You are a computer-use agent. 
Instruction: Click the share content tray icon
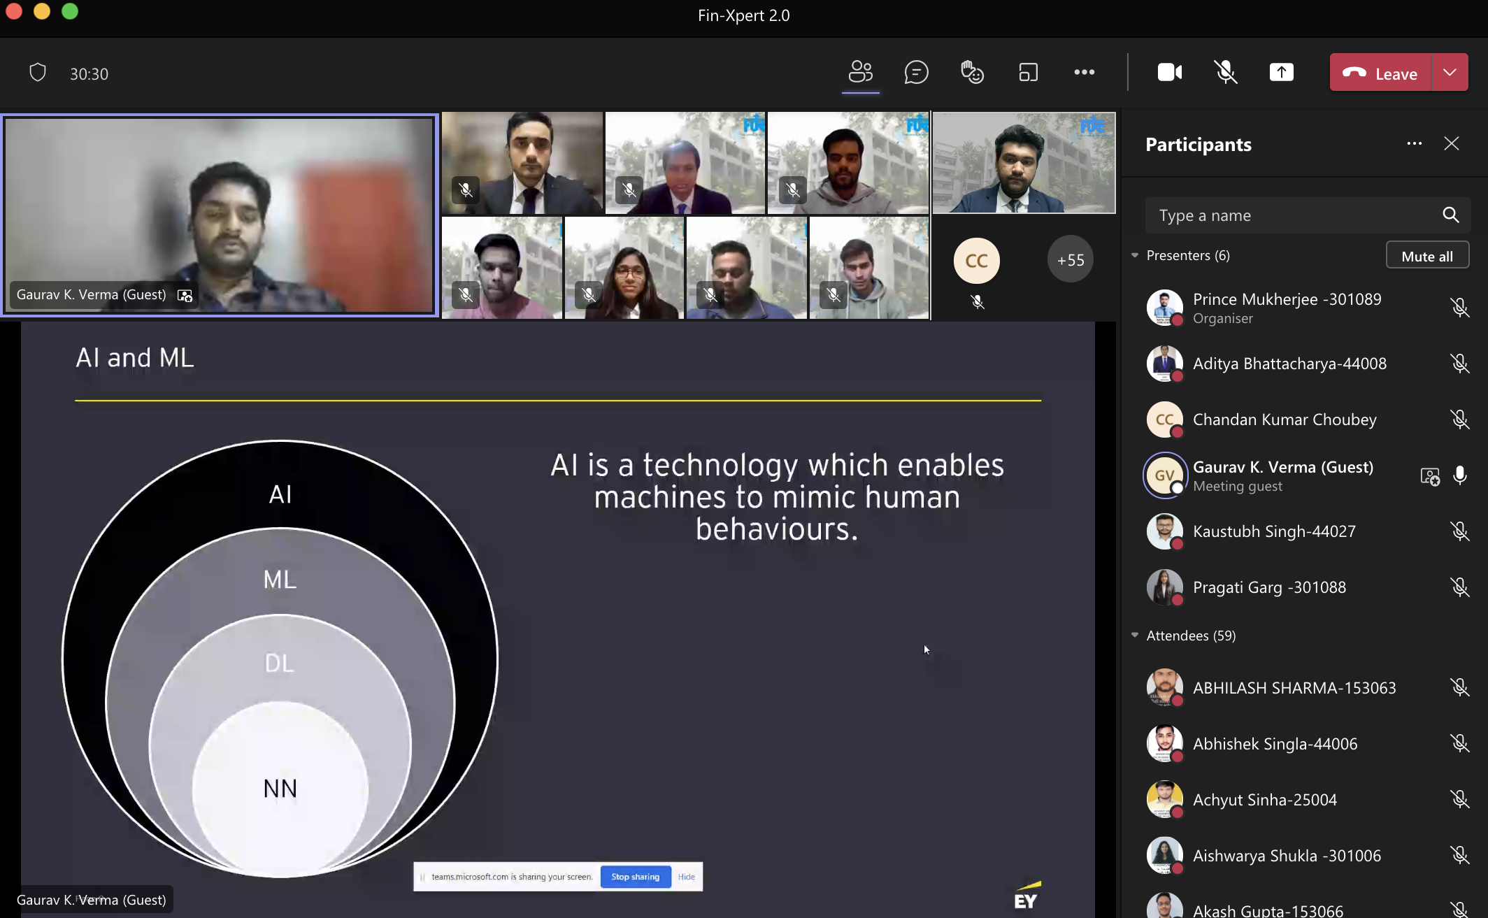(1282, 72)
